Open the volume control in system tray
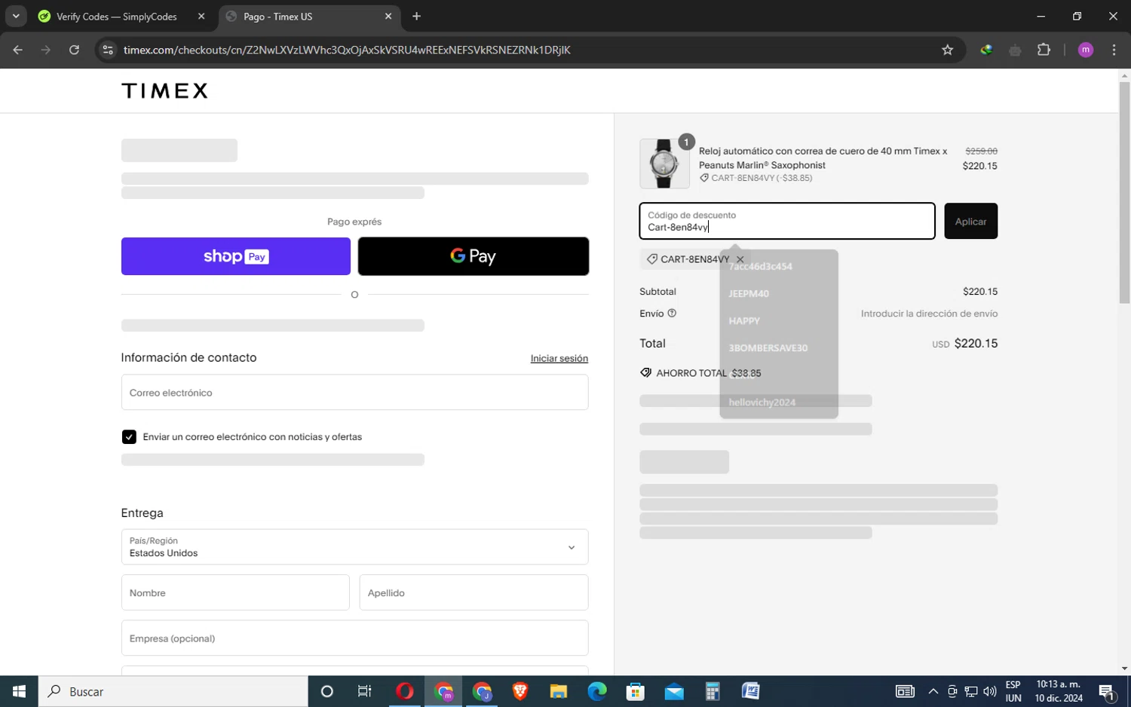The width and height of the screenshot is (1131, 707). coord(990,691)
